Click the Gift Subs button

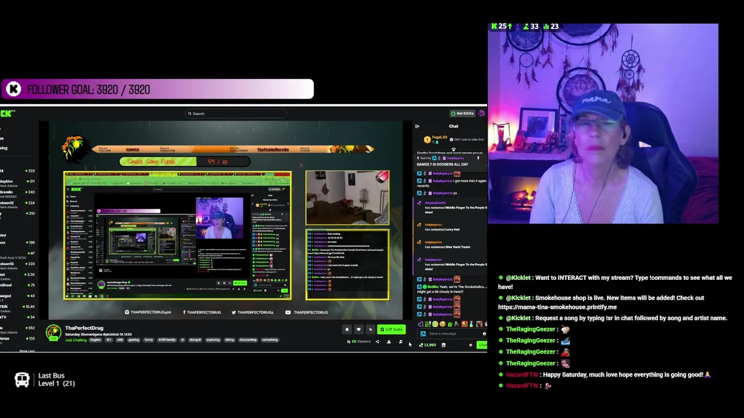(391, 329)
